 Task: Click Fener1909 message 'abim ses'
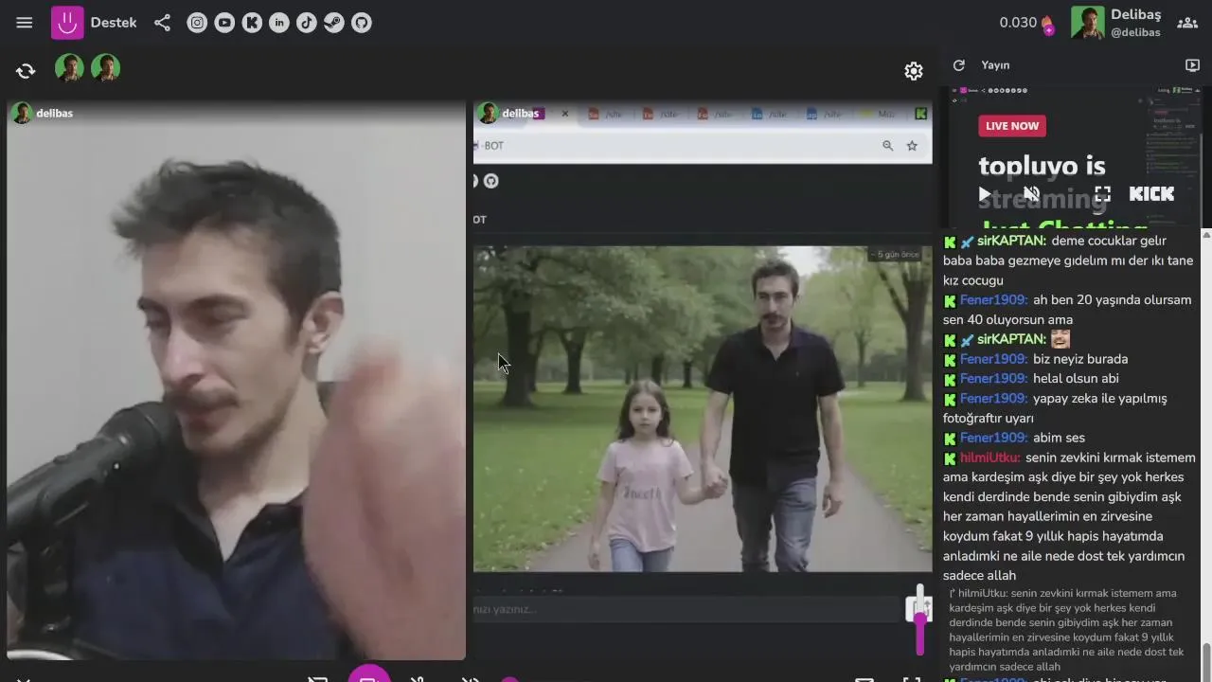pos(1059,438)
